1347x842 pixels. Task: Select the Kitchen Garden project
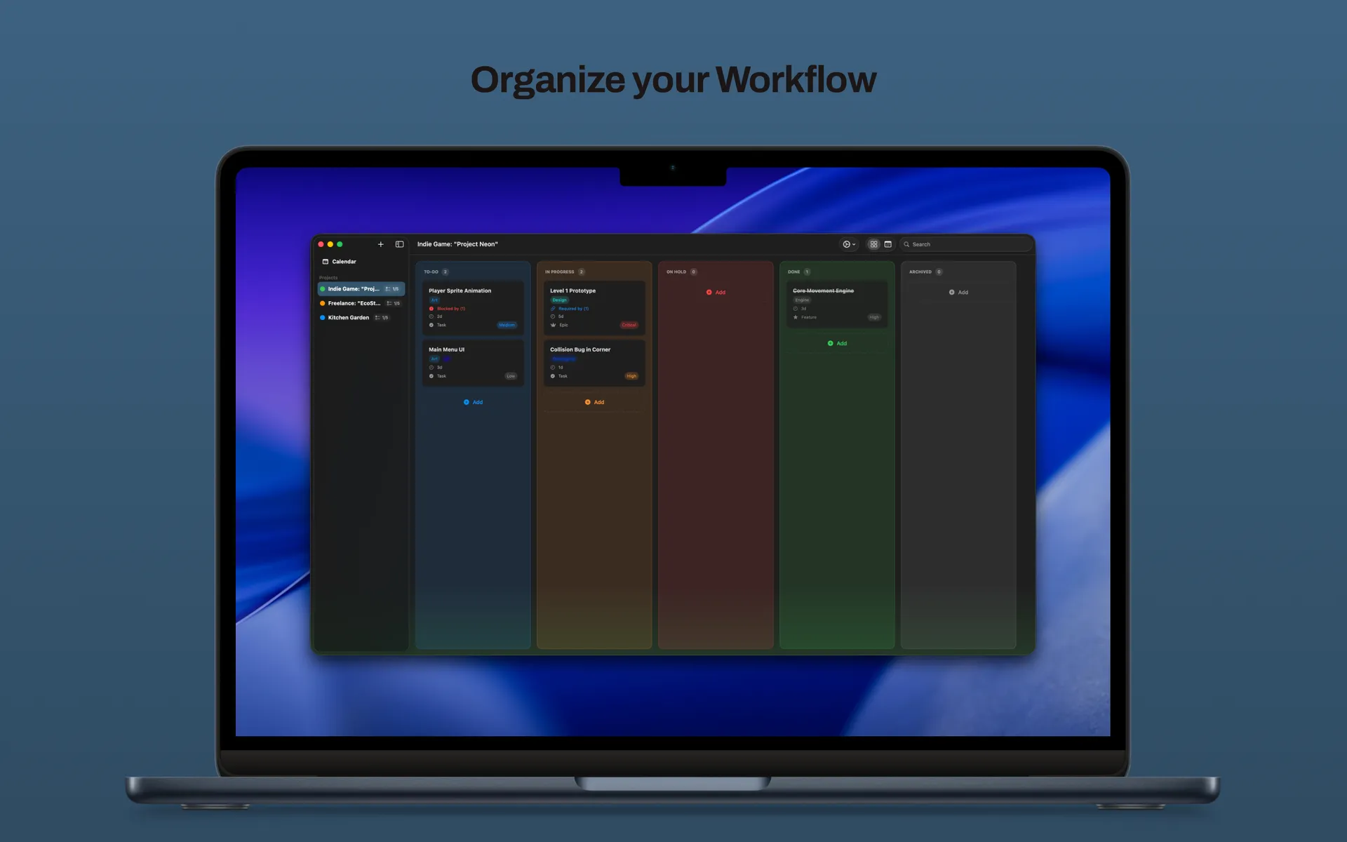tap(348, 318)
